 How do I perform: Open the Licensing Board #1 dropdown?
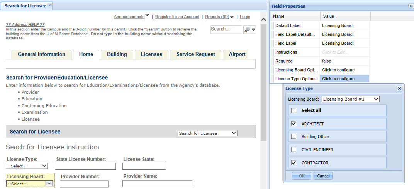[x=350, y=99]
